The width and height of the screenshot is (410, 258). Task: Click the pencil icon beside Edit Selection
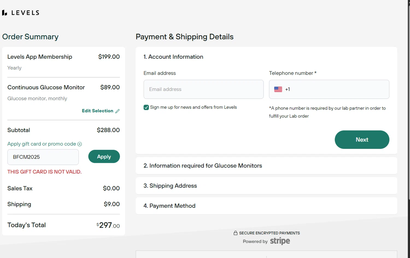pyautogui.click(x=118, y=111)
